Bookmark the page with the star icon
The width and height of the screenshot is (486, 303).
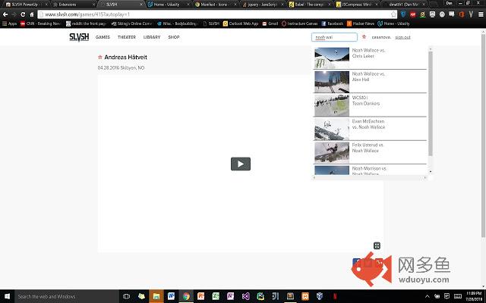[x=393, y=14]
